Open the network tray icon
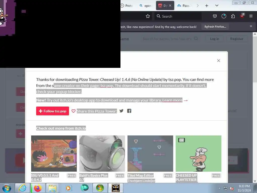257x193 pixels. pos(226,188)
